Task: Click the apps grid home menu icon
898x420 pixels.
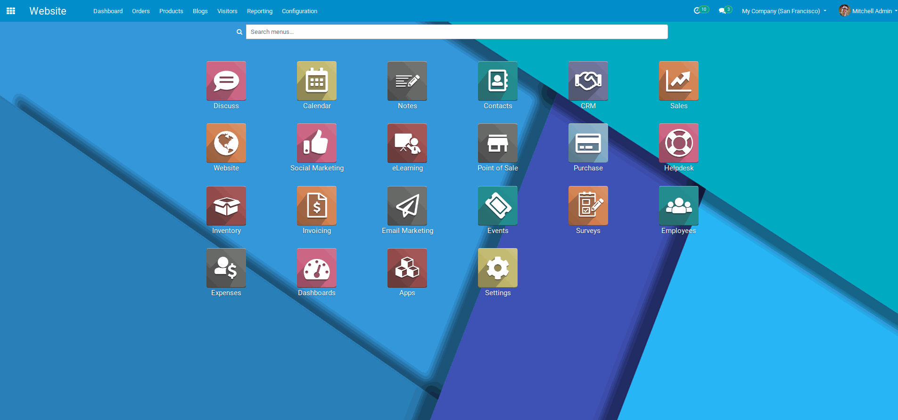Action: tap(11, 11)
